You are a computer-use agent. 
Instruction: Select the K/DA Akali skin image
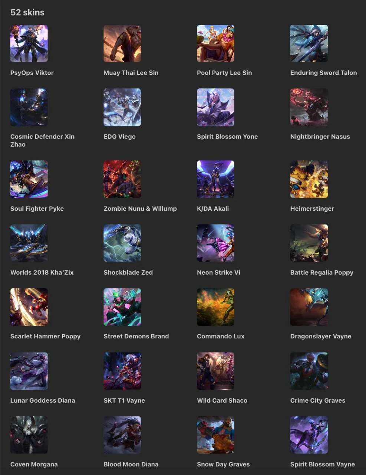(215, 179)
